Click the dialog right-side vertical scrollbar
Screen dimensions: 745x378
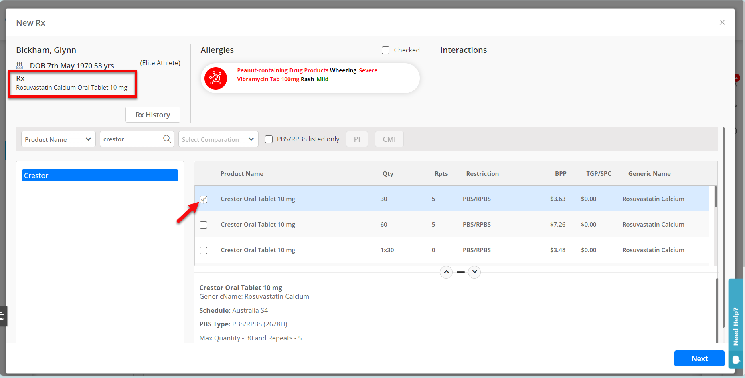tap(723, 227)
